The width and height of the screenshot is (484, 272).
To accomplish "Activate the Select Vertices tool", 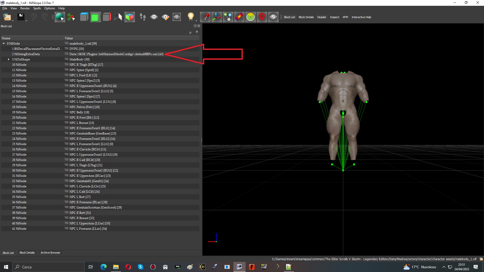I will coord(71,17).
